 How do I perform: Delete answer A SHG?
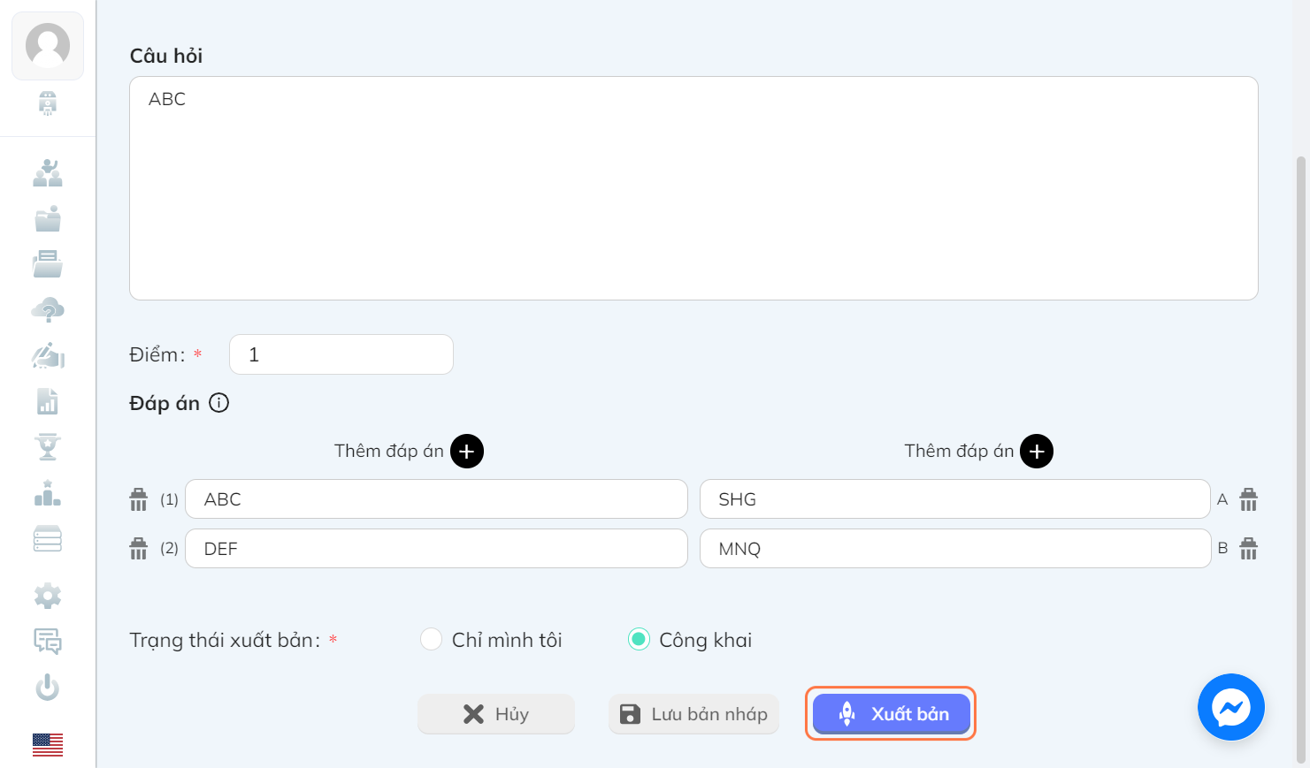(1248, 499)
